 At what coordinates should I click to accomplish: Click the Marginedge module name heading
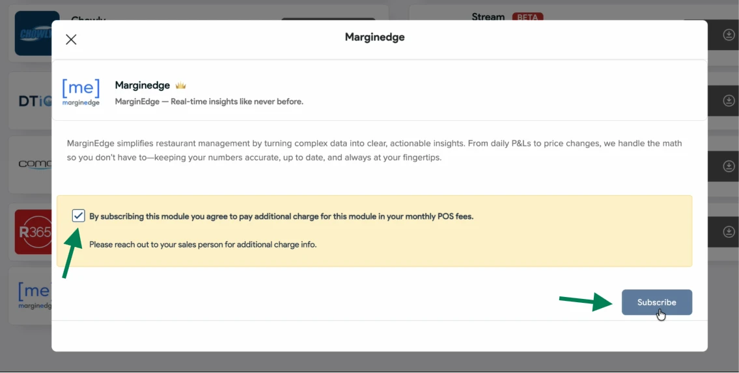(143, 85)
